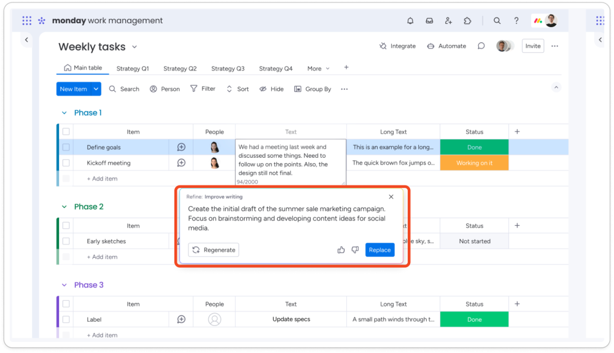Screen dimensions: 614x353
Task: Tick the Kickoff meeting row checkbox
Action: (x=66, y=163)
